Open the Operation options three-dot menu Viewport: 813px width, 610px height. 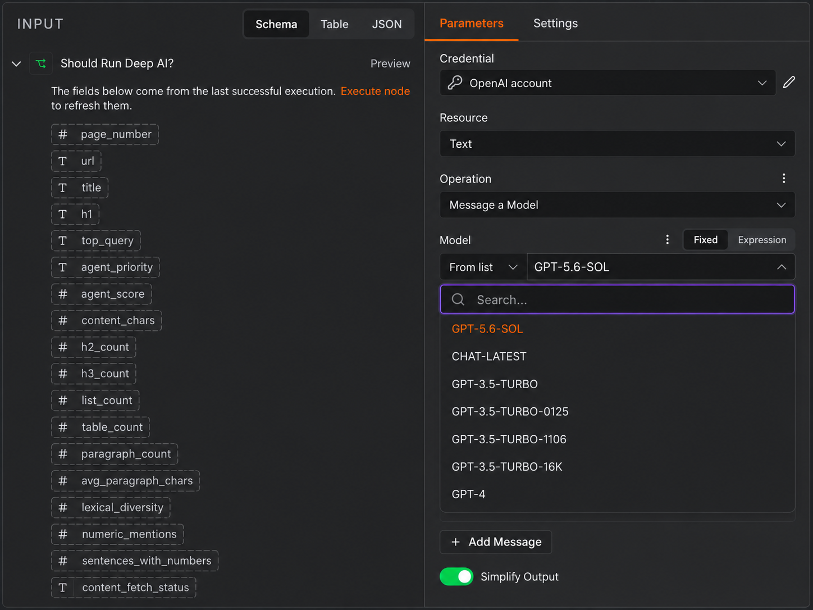tap(784, 179)
